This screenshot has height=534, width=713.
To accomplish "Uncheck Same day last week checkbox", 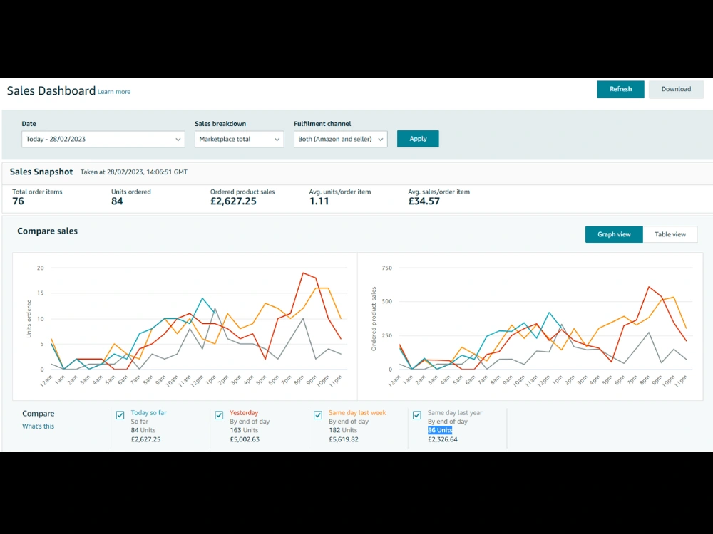I will click(318, 415).
